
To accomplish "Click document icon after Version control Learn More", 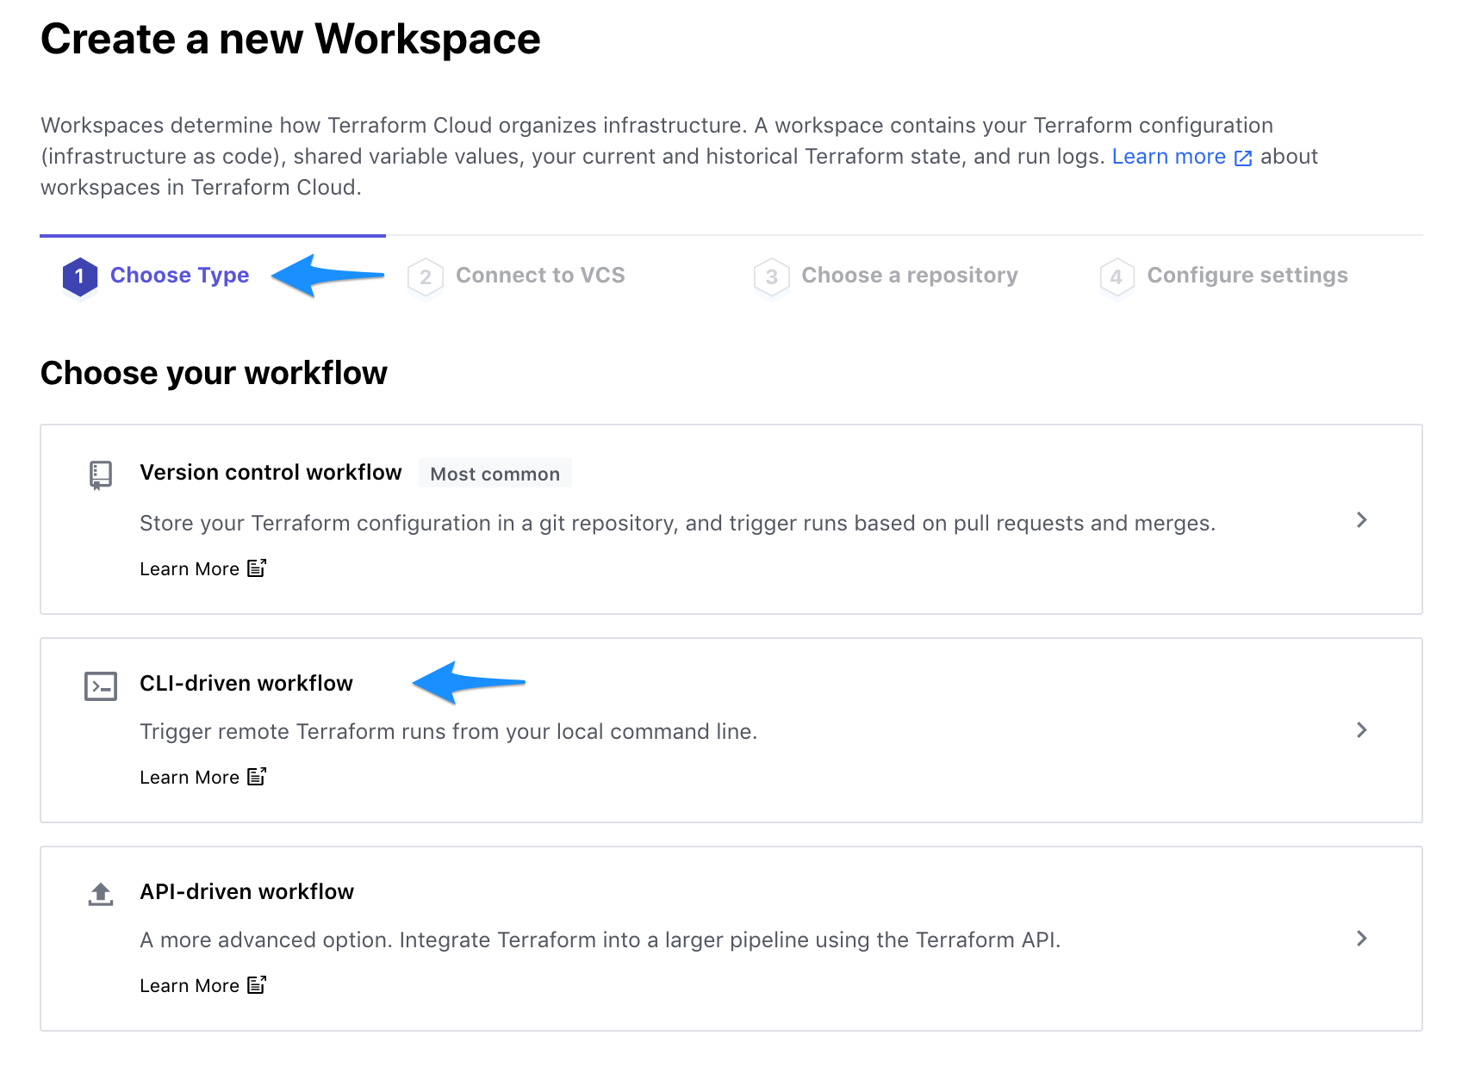I will tap(257, 568).
